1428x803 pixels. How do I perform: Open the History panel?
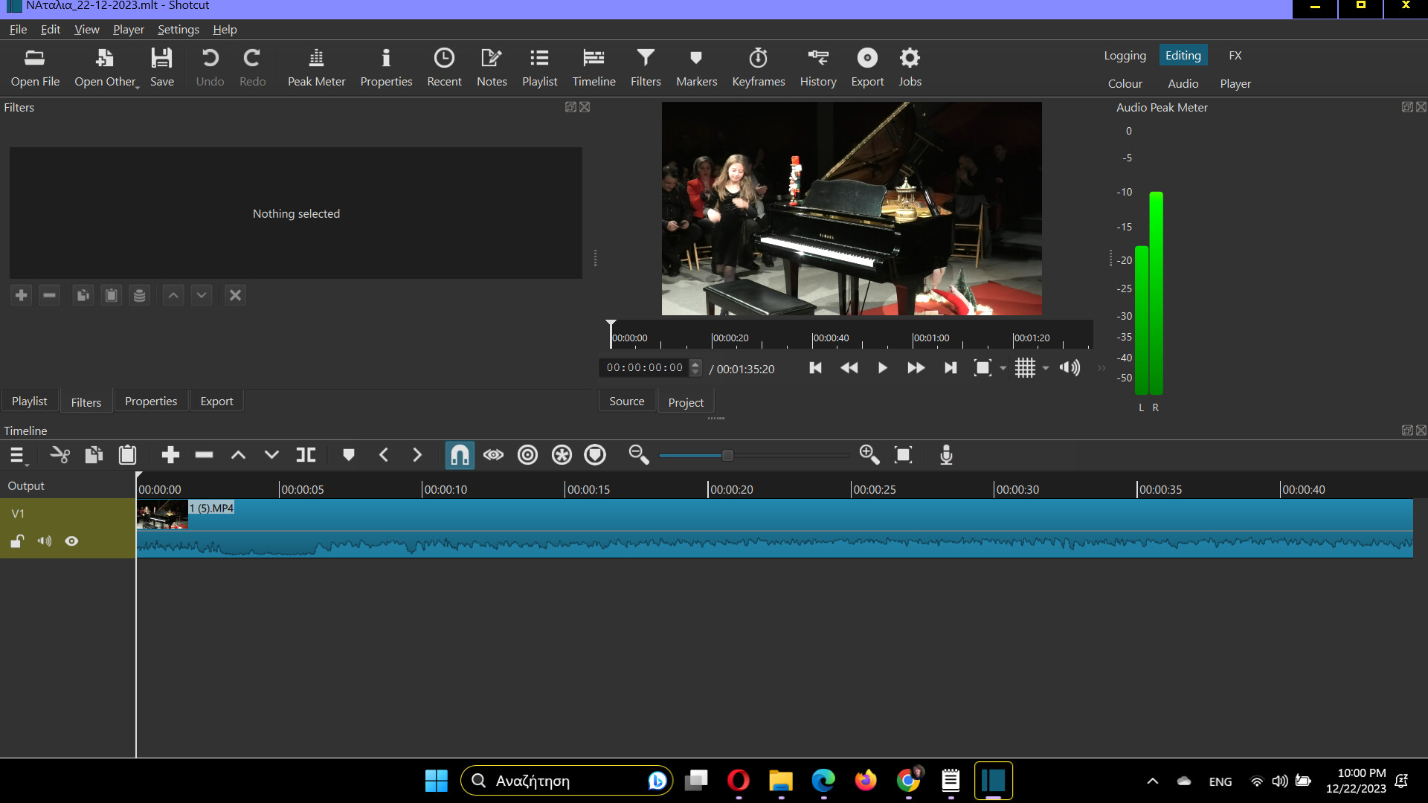click(817, 67)
